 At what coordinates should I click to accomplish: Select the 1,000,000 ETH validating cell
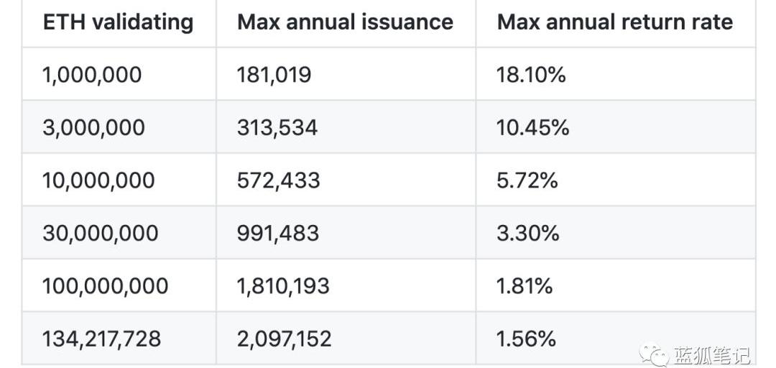[x=92, y=75]
